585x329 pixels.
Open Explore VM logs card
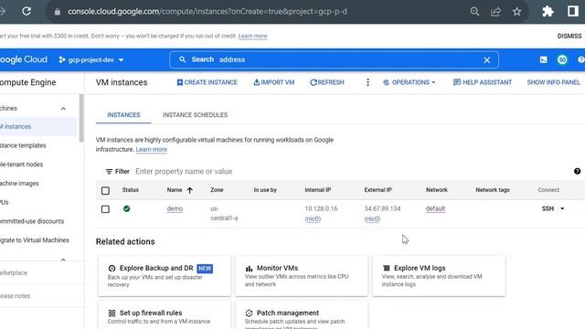(439, 276)
